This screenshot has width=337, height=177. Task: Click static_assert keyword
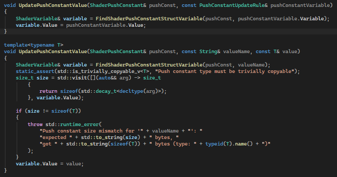[35, 71]
